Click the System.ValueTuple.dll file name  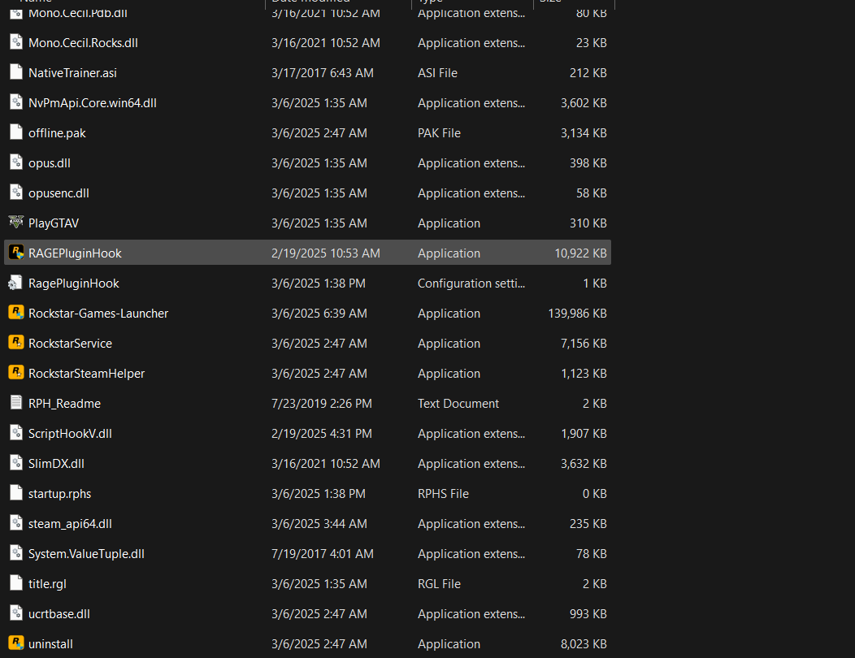coord(86,554)
